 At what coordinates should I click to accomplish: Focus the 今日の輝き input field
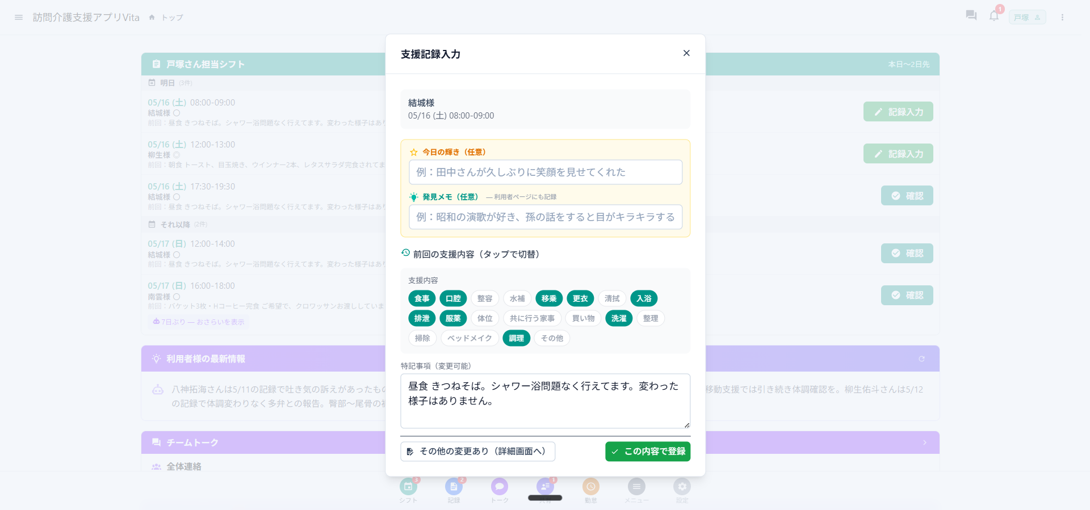coord(546,172)
